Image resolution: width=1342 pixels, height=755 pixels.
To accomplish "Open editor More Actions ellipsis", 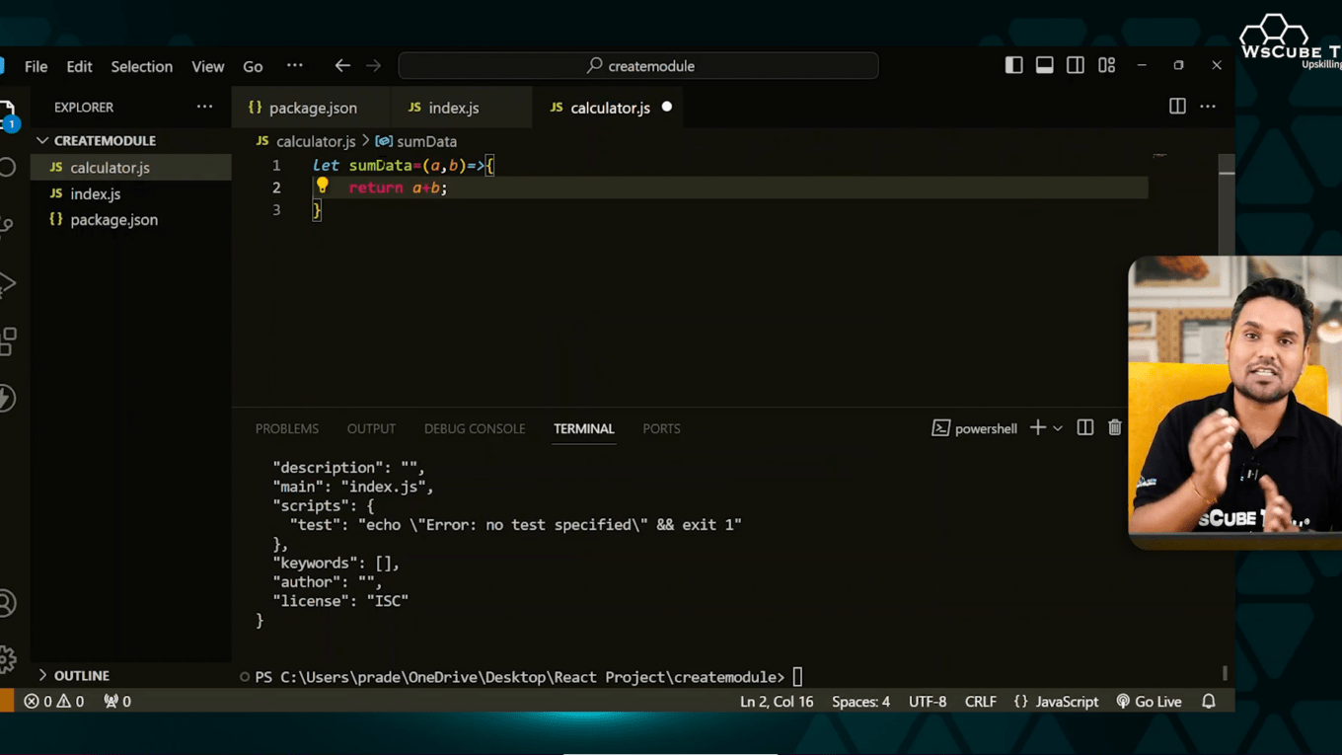I will click(x=1208, y=107).
